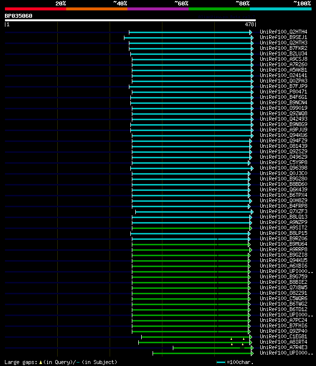Select the UniRef100_Q9ZSZ9 label
The width and height of the screenshot is (316, 366).
point(283,151)
